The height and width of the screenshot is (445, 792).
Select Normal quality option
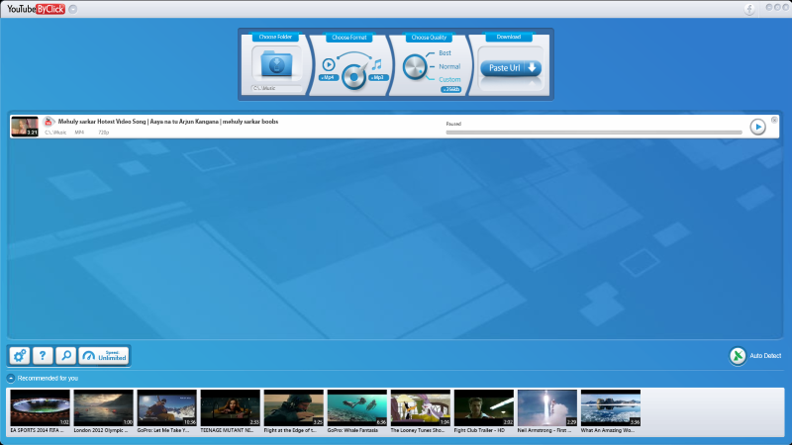[449, 66]
